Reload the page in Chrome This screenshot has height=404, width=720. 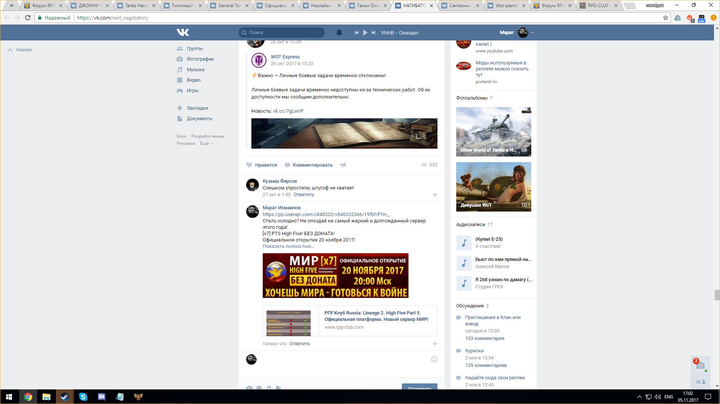point(27,18)
